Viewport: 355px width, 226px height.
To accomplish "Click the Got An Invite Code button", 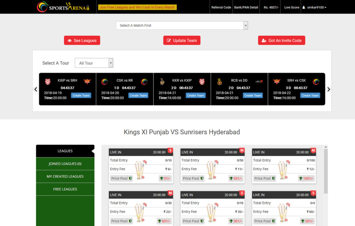I will tap(282, 40).
